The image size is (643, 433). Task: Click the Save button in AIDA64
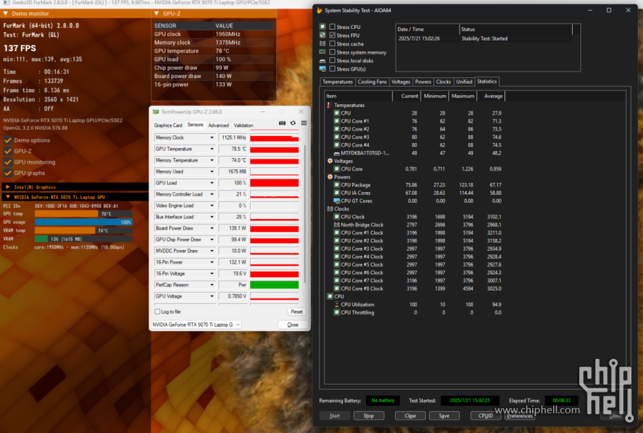click(444, 416)
